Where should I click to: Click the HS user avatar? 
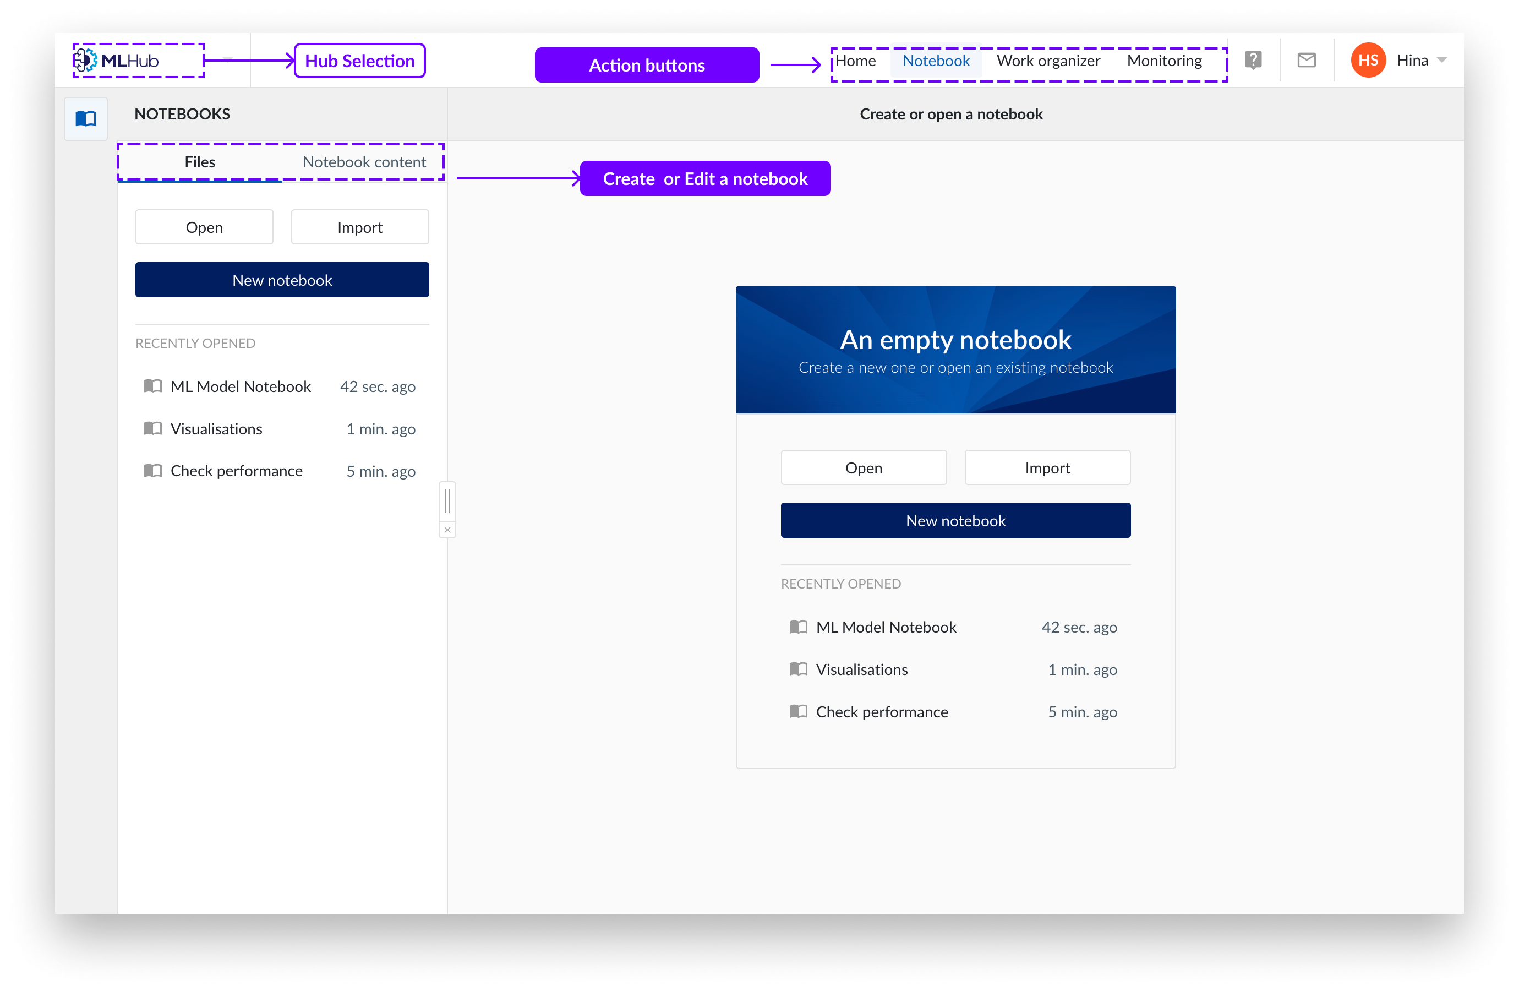(1368, 60)
